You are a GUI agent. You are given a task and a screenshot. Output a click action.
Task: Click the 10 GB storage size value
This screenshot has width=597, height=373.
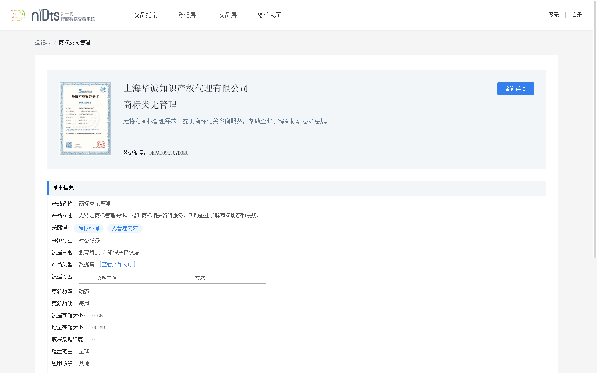[96, 316]
